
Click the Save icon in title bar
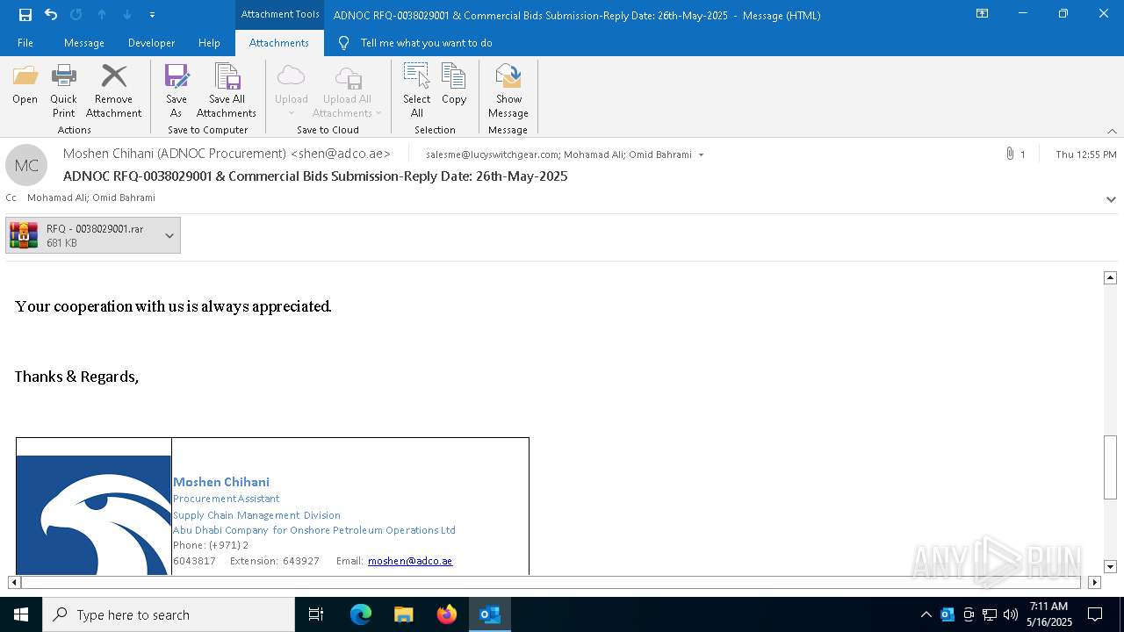tap(25, 14)
